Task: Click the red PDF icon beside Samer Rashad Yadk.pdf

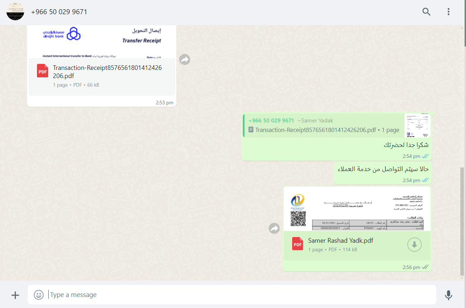Action: (x=298, y=244)
